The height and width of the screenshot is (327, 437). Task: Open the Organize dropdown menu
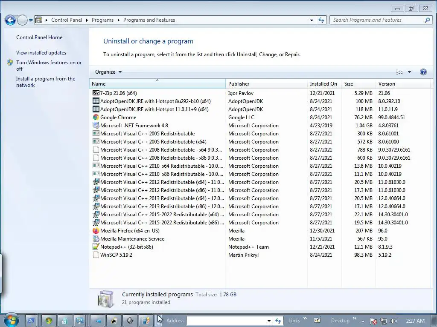[108, 72]
